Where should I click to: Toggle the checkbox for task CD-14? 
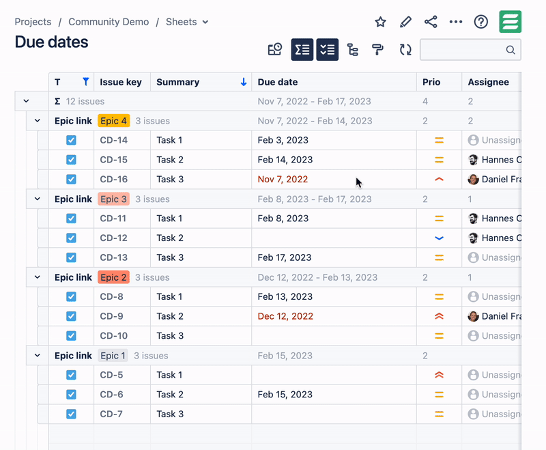(71, 140)
